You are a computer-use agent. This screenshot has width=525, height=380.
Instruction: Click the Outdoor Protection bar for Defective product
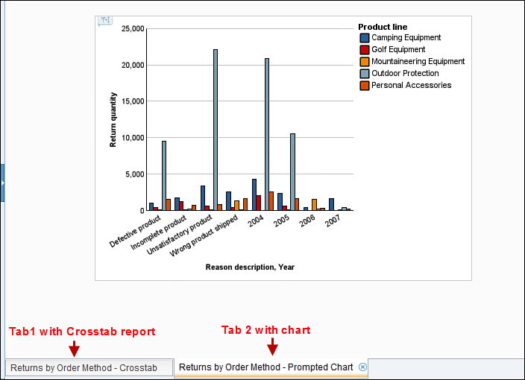(x=164, y=176)
